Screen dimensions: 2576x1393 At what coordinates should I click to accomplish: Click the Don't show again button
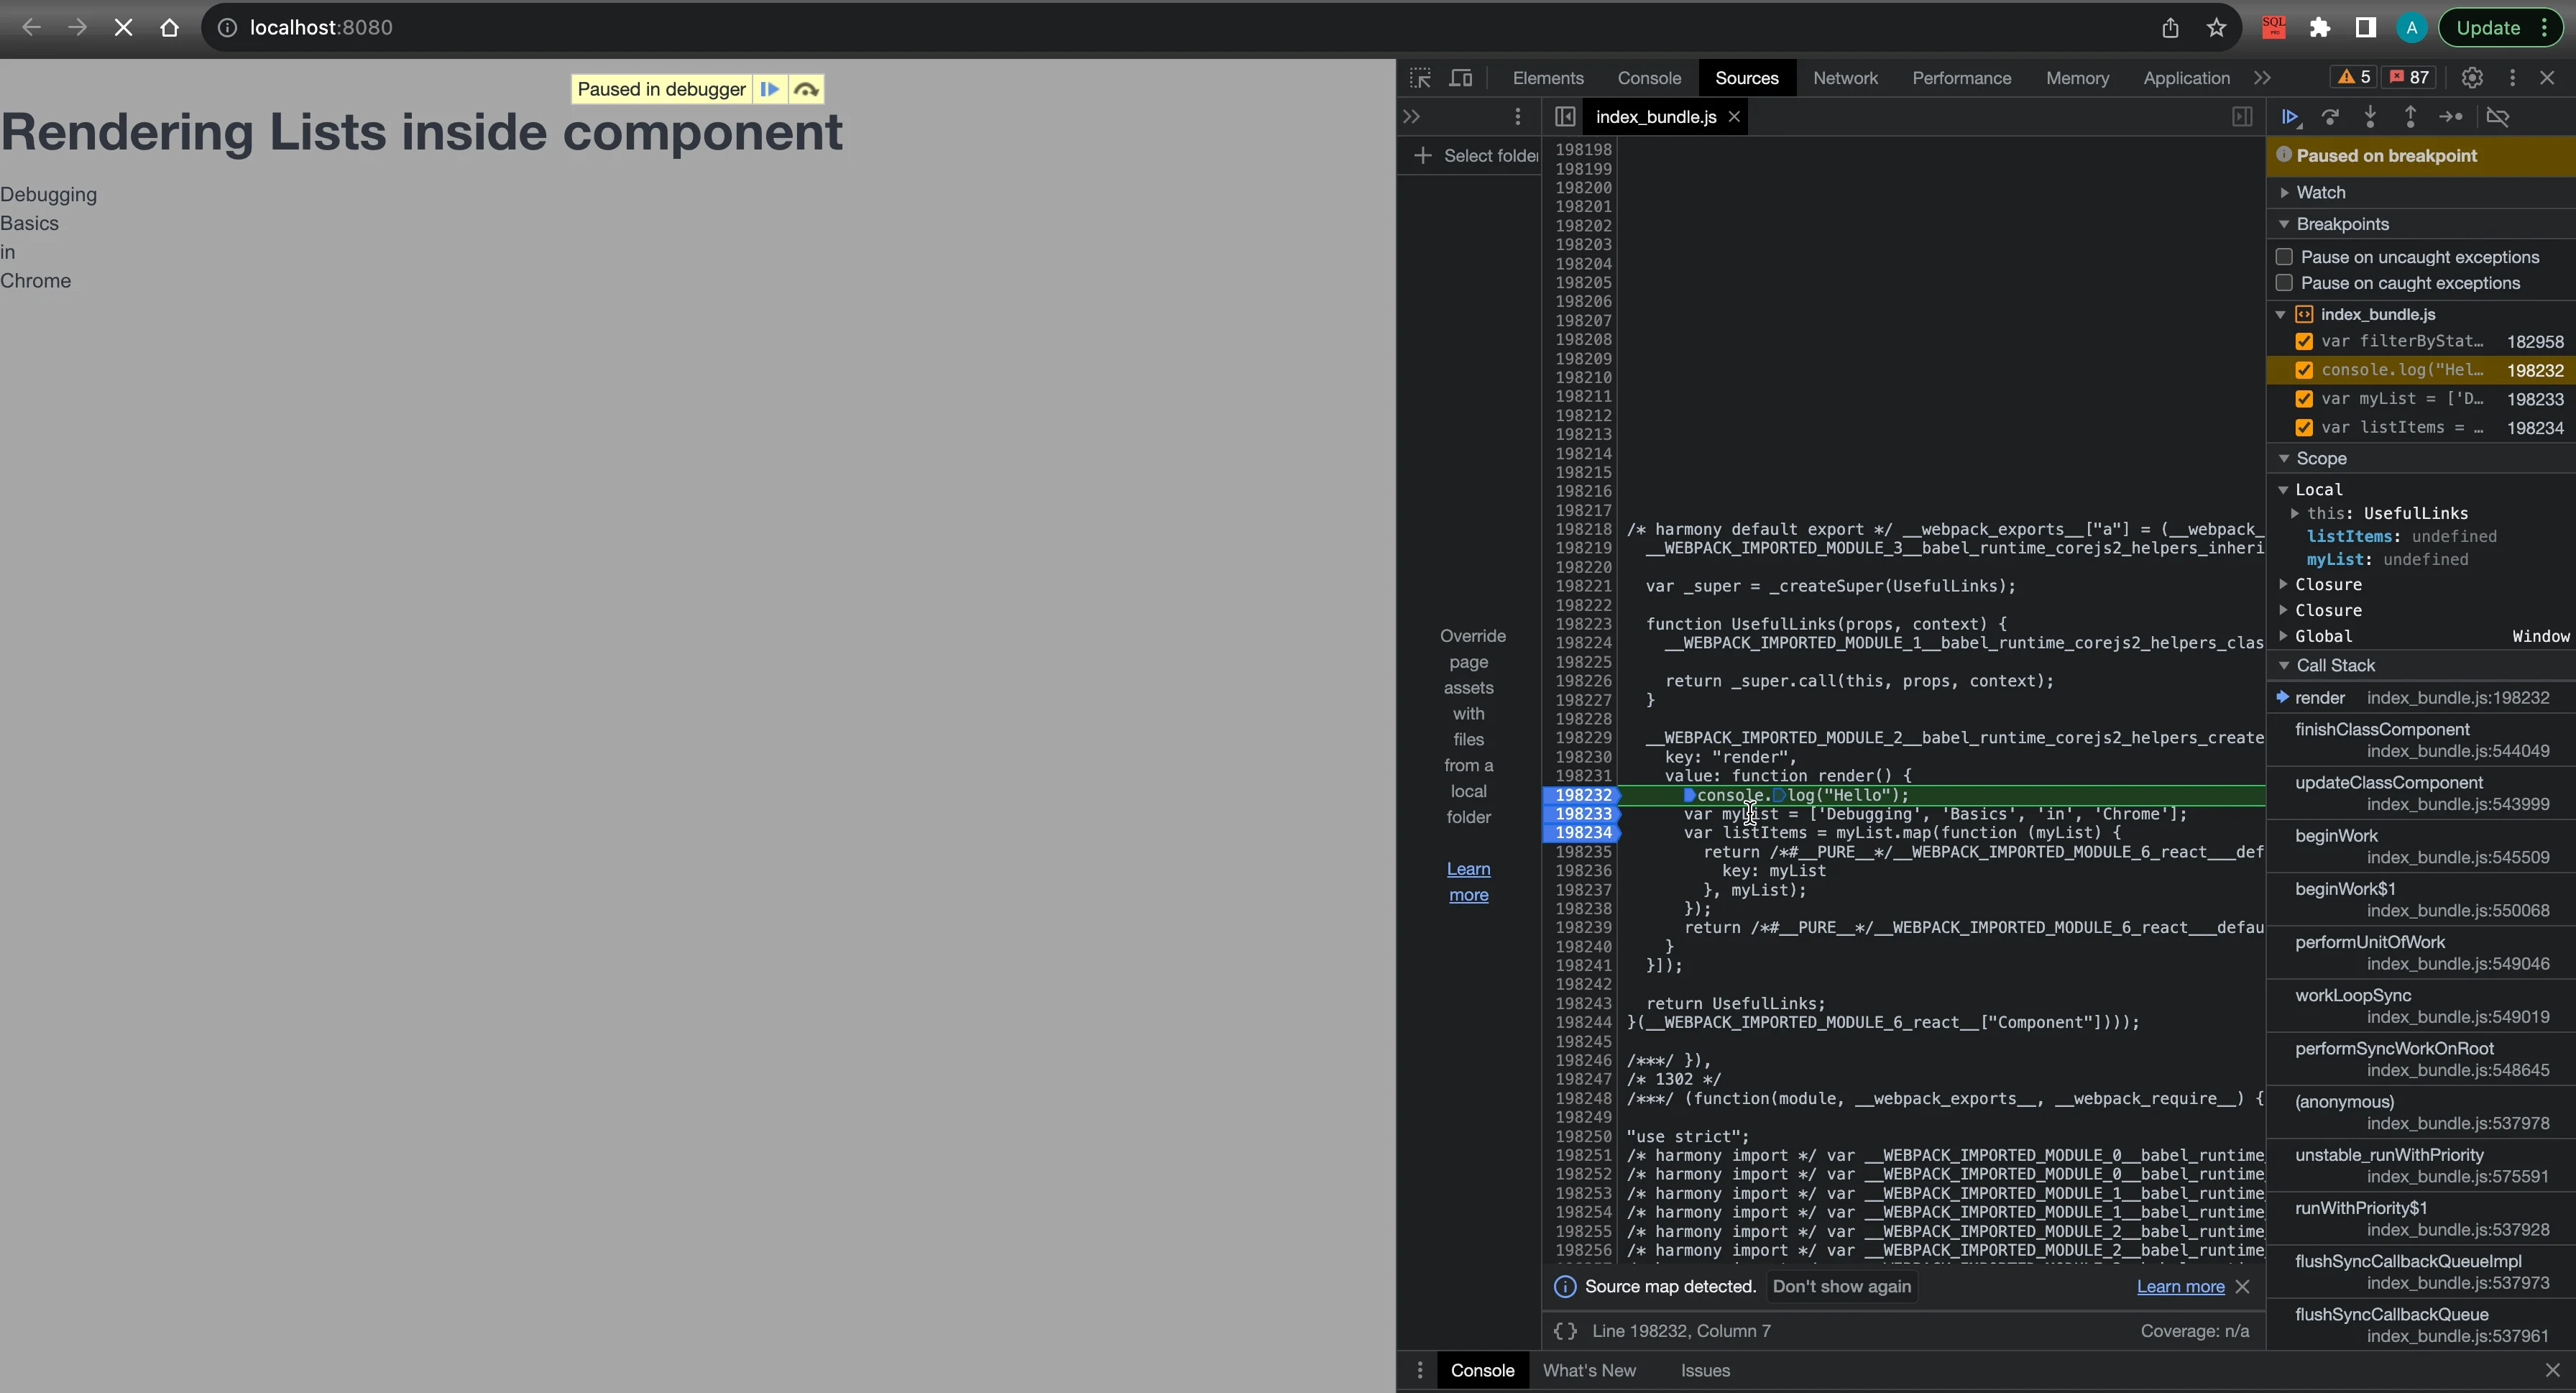tap(1842, 1287)
